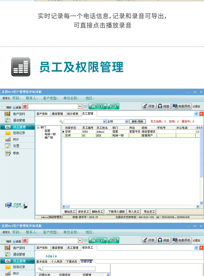The image size is (204, 276).
Task: Select the XXX employee row
Action: tap(131, 136)
